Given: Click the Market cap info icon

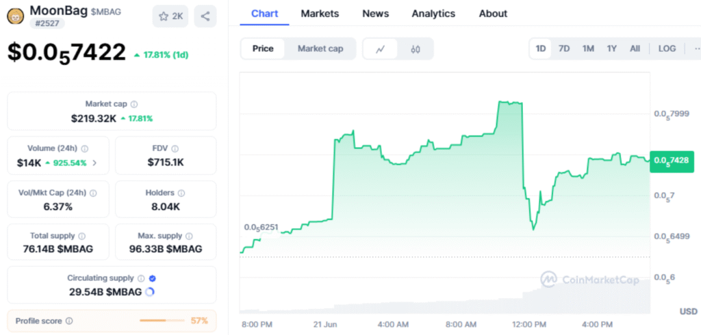Looking at the screenshot, I should coord(134,104).
